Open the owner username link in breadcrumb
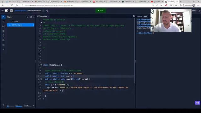This screenshot has height=113, width=201. pos(20,11)
